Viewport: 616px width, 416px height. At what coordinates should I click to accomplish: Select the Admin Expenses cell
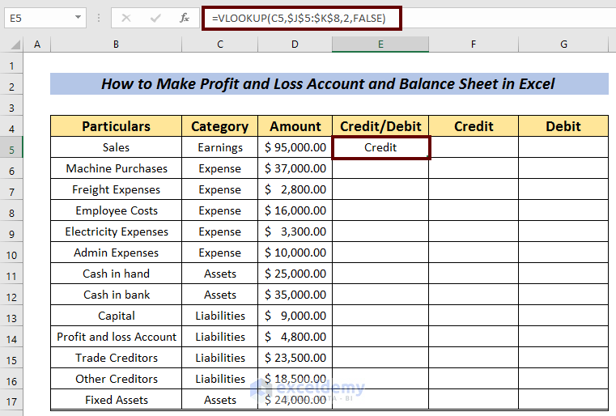116,253
